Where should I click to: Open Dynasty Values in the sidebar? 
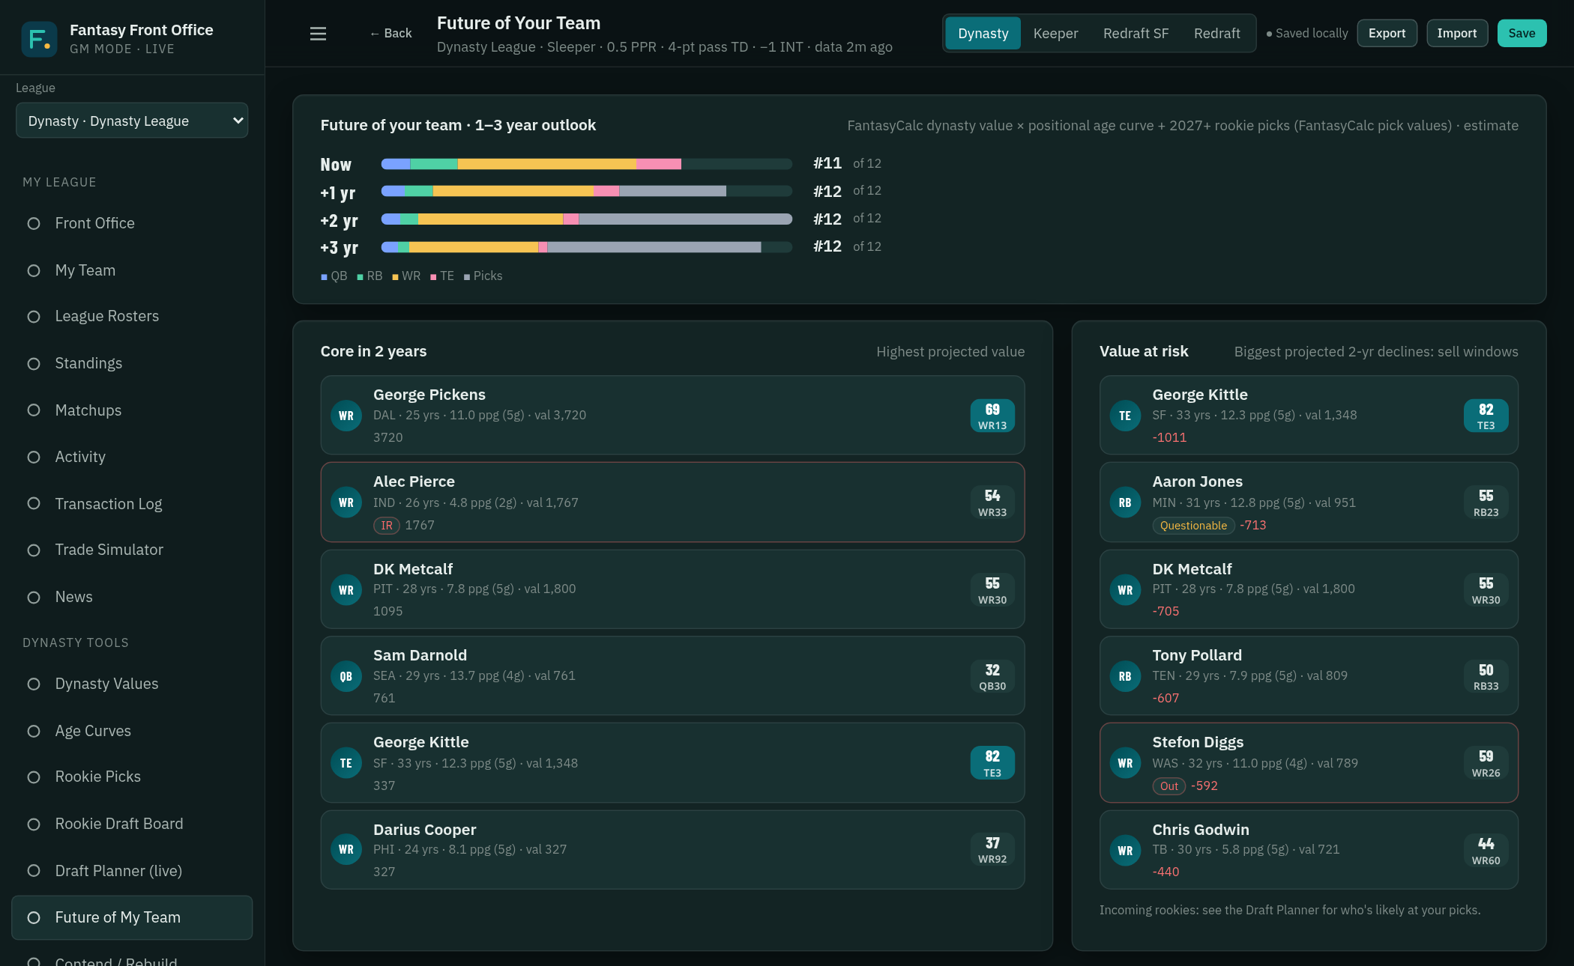click(132, 684)
